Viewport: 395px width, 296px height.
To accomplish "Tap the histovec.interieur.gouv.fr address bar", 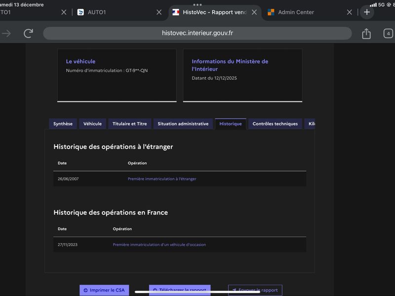I will coord(197,34).
